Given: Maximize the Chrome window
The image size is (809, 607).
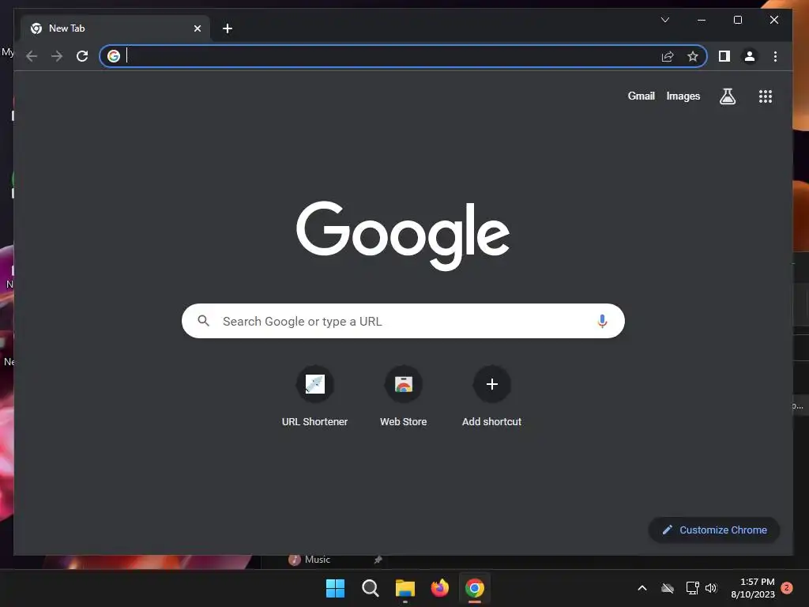Looking at the screenshot, I should (738, 20).
